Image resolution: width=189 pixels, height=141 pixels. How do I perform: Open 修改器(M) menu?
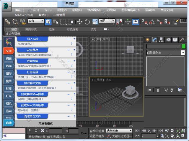[94, 10]
